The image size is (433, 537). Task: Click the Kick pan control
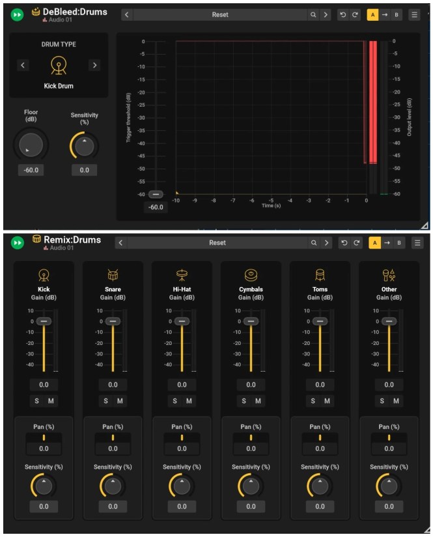point(44,437)
